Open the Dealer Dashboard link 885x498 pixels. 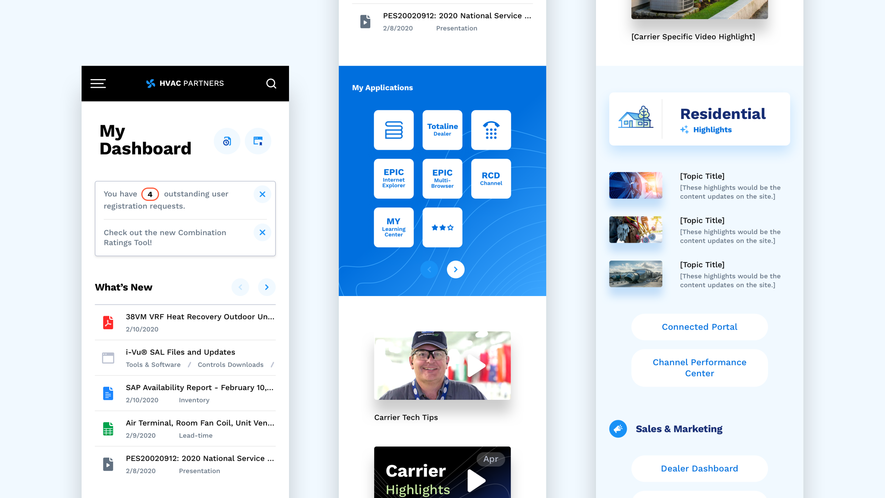(699, 468)
